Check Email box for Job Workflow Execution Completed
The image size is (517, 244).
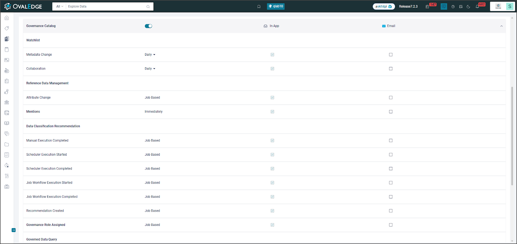click(391, 197)
